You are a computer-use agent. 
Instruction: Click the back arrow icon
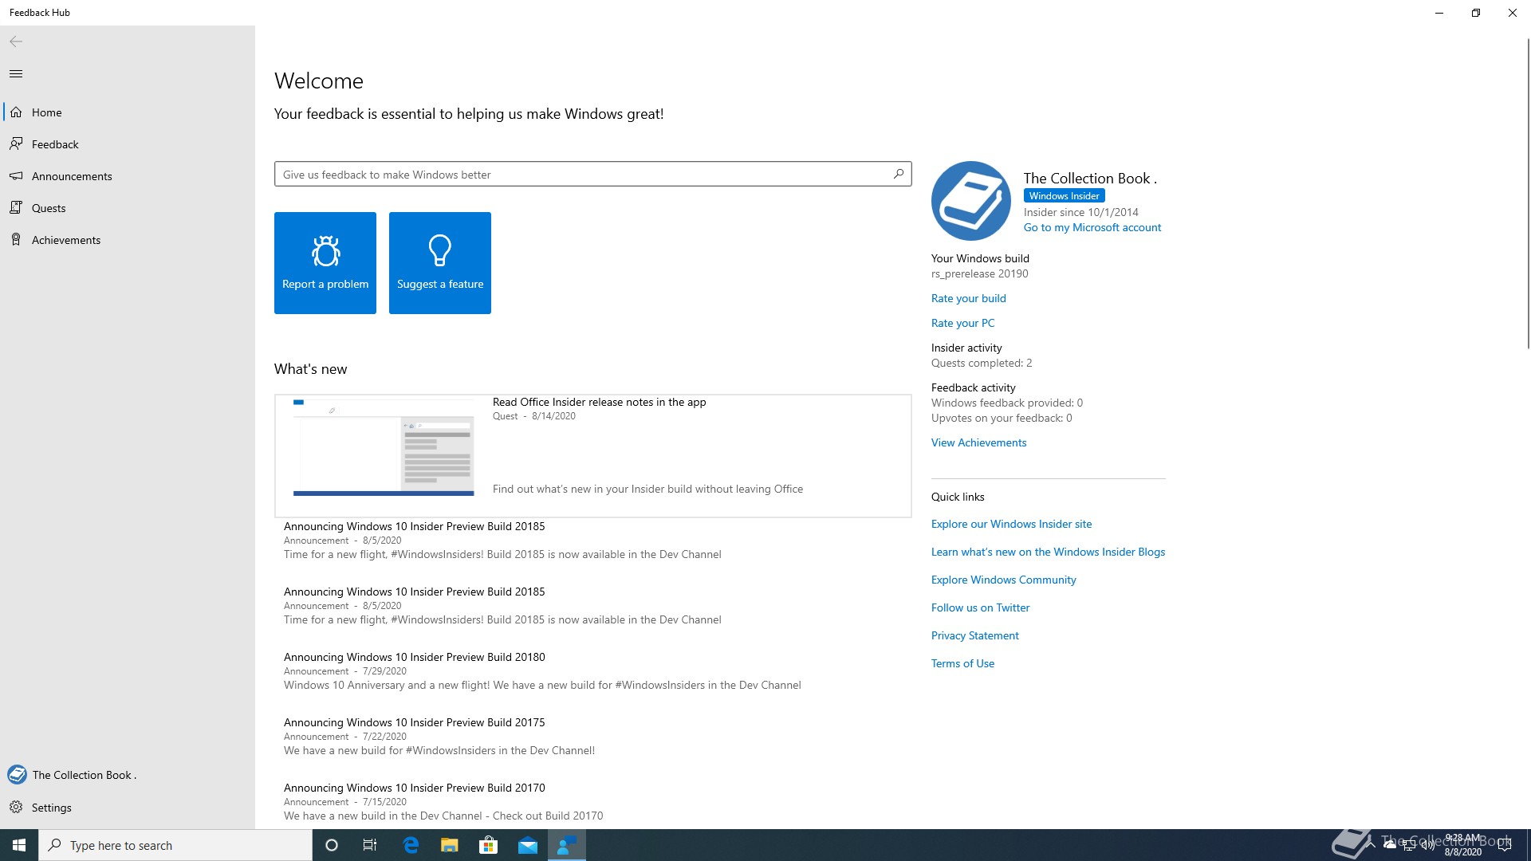[x=16, y=41]
